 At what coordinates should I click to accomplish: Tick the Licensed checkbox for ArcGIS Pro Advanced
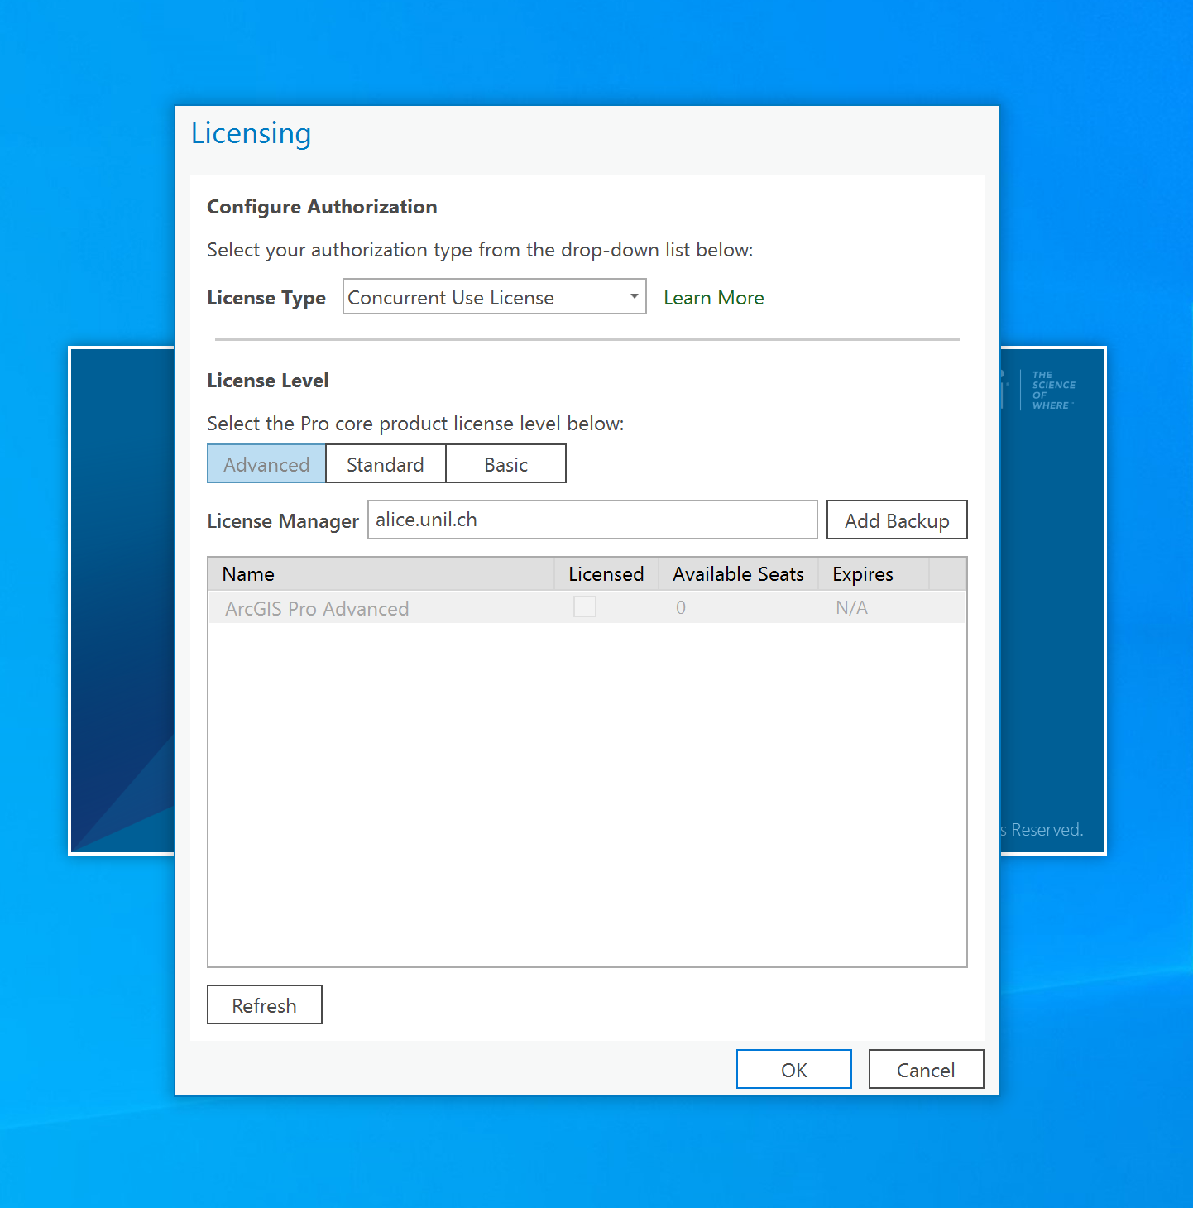pyautogui.click(x=585, y=607)
